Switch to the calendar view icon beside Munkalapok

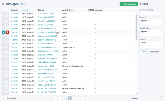(25, 4)
